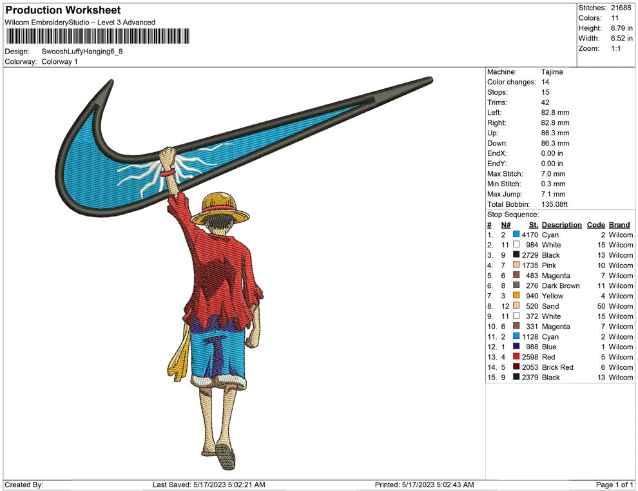Click the Machine value 'Tajima'
The image size is (638, 491).
[552, 72]
